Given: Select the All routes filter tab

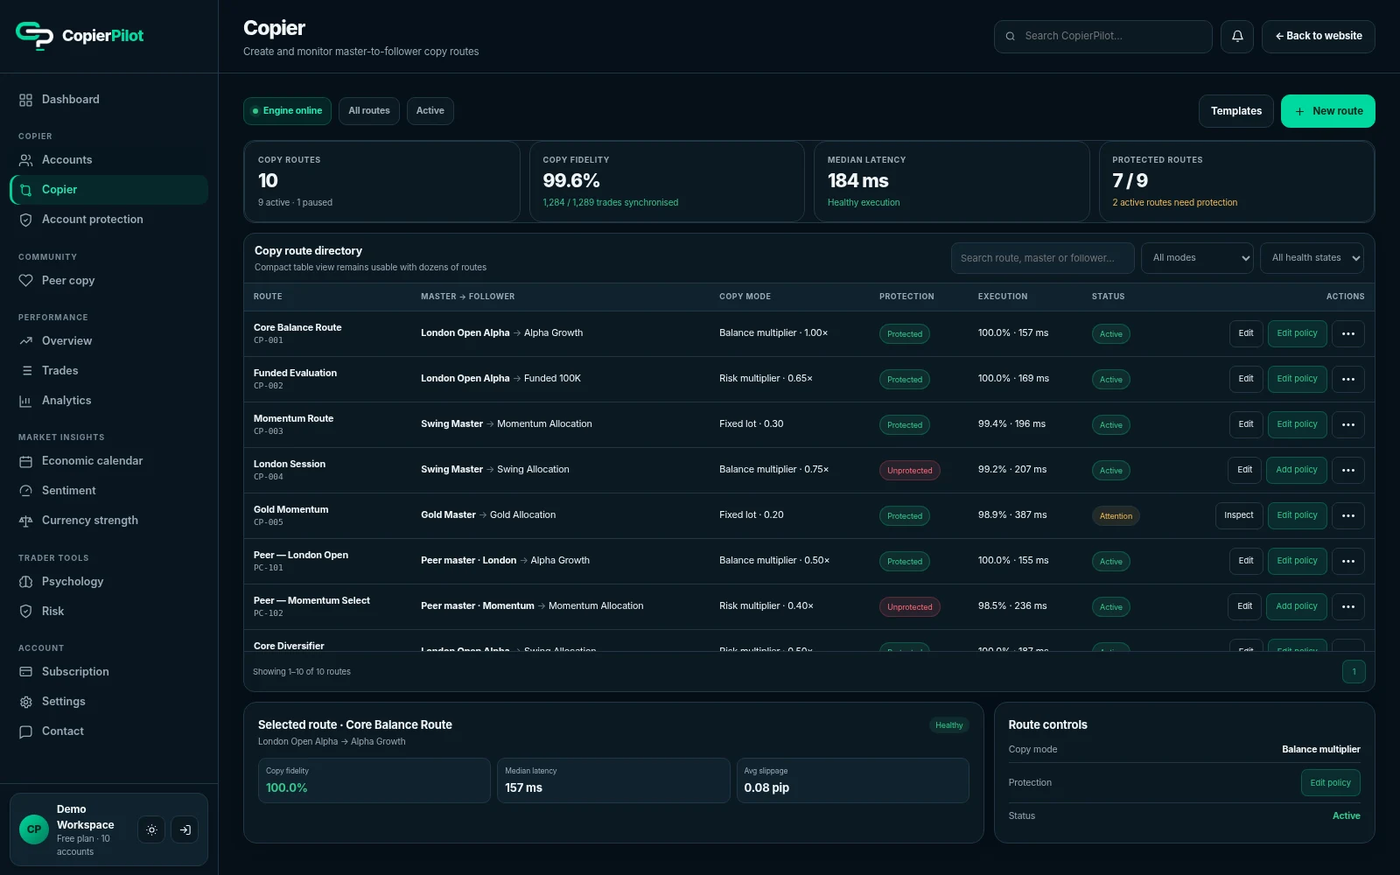Looking at the screenshot, I should click(x=369, y=111).
